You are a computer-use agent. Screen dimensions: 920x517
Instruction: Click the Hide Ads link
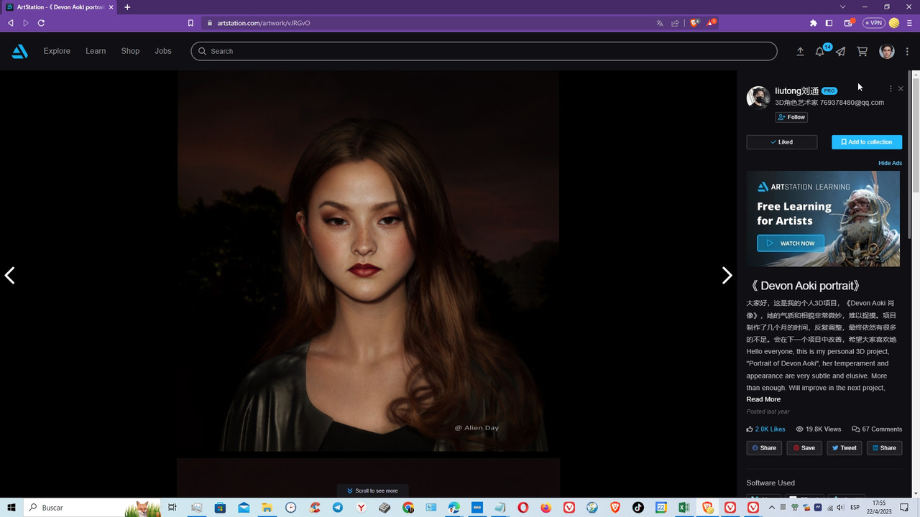point(890,163)
